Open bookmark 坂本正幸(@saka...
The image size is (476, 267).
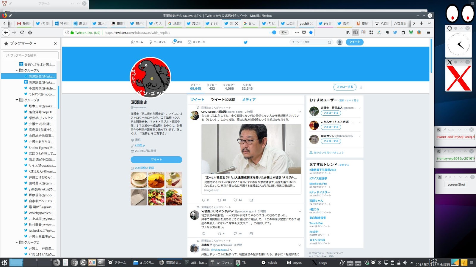click(x=40, y=106)
